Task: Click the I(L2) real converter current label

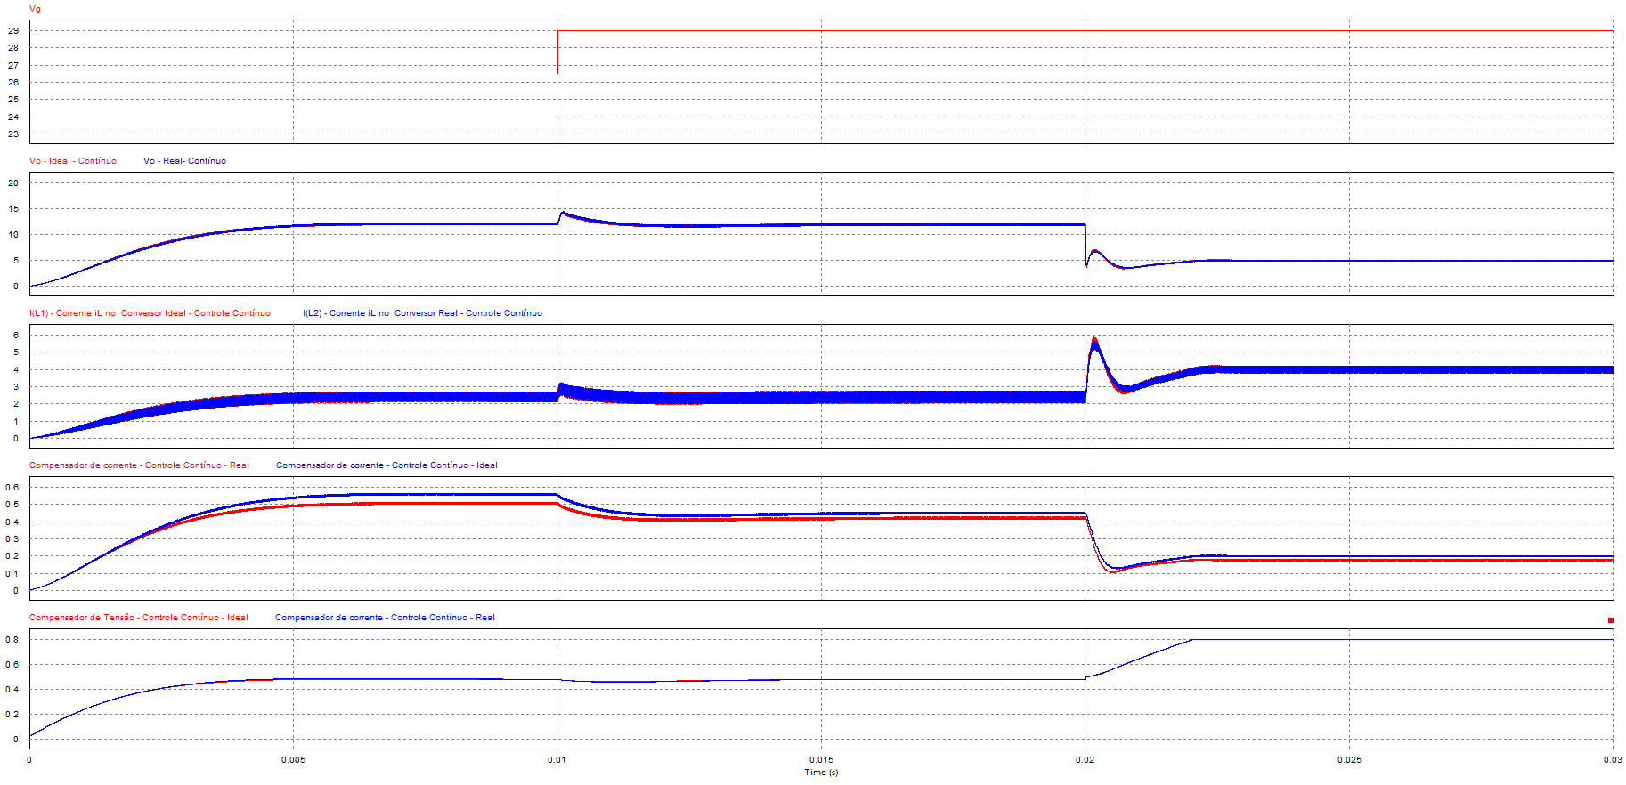Action: (422, 313)
